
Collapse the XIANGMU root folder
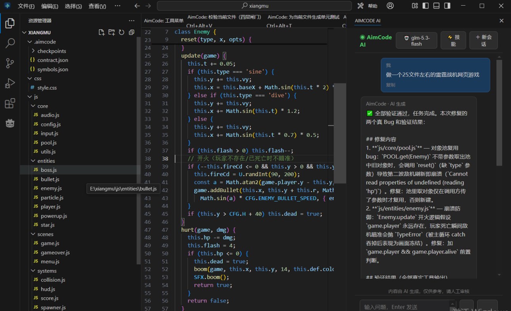(24, 32)
